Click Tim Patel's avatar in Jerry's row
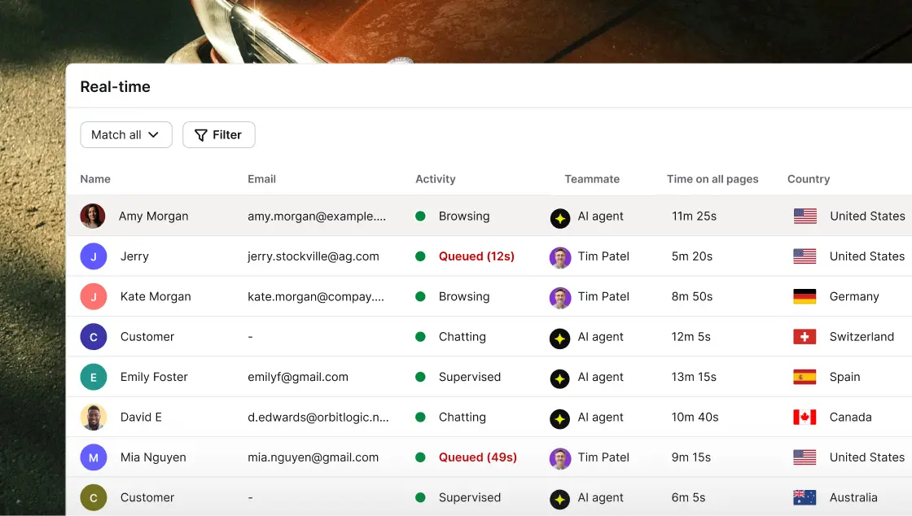Screen dimensions: 912x516 click(560, 257)
